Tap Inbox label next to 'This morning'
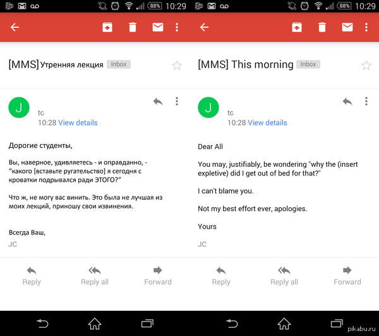This screenshot has height=336, width=379. point(308,64)
